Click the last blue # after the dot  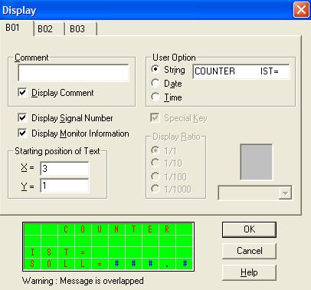pos(185,263)
